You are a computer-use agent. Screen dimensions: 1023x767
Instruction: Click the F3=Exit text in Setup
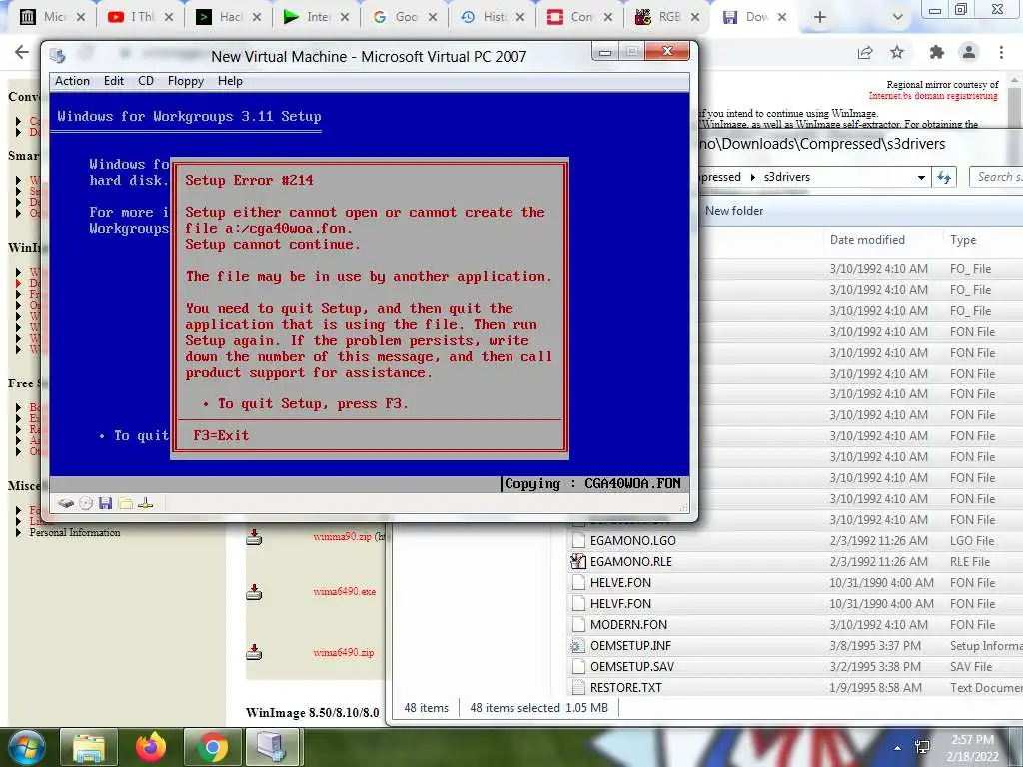(x=221, y=435)
